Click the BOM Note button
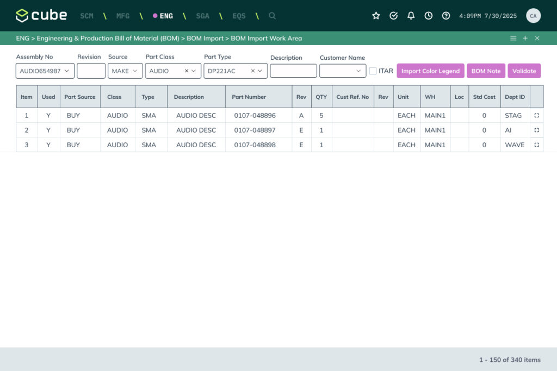Viewport: 557px width, 371px height. click(486, 71)
